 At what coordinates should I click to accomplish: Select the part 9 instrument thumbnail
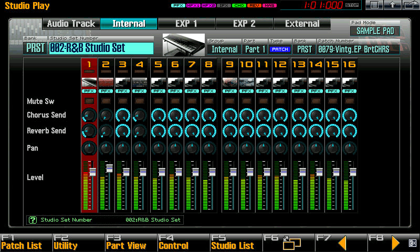pyautogui.click(x=230, y=82)
